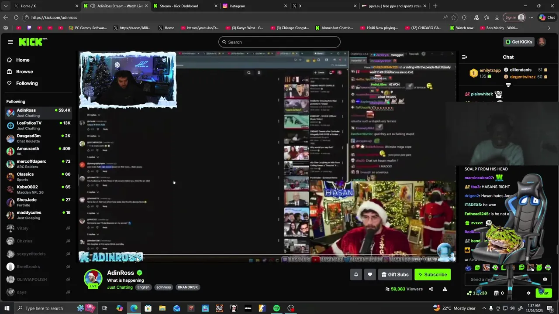Click the BRANDRISK tag
The image size is (559, 314).
188,287
